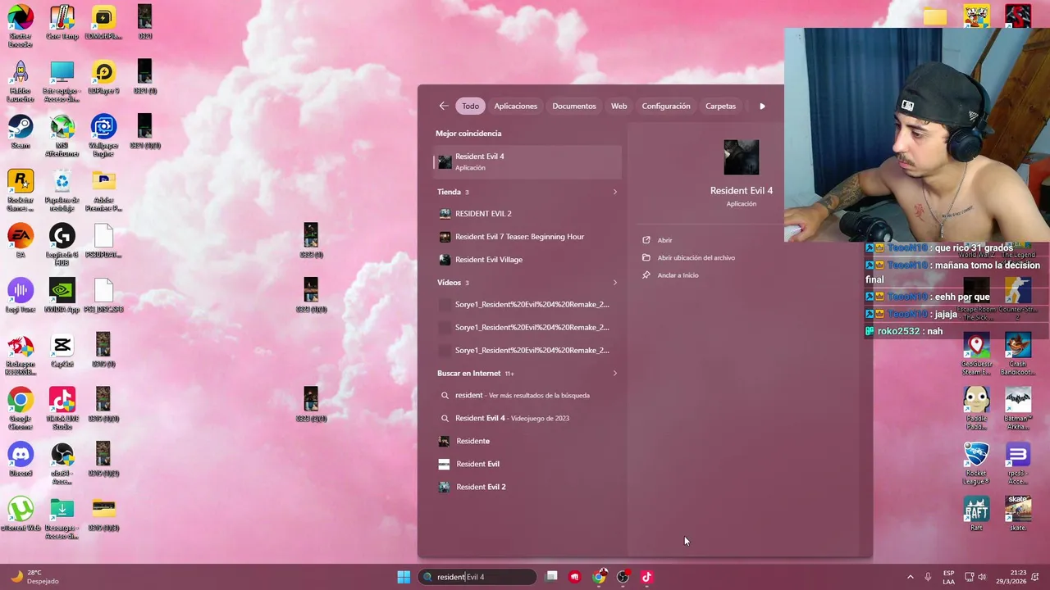The image size is (1050, 590).
Task: Select Resident Evil Village store result
Action: pos(527,260)
